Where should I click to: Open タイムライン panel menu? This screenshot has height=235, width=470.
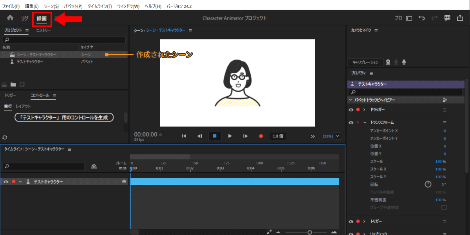69,150
